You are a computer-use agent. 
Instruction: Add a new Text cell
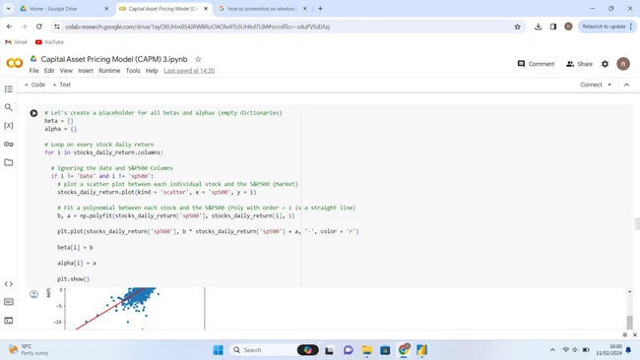click(x=62, y=85)
